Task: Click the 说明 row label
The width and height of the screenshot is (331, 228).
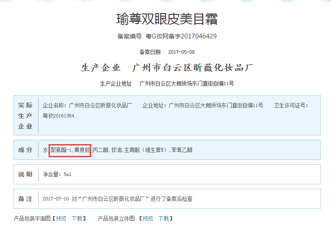Action: tap(25, 174)
